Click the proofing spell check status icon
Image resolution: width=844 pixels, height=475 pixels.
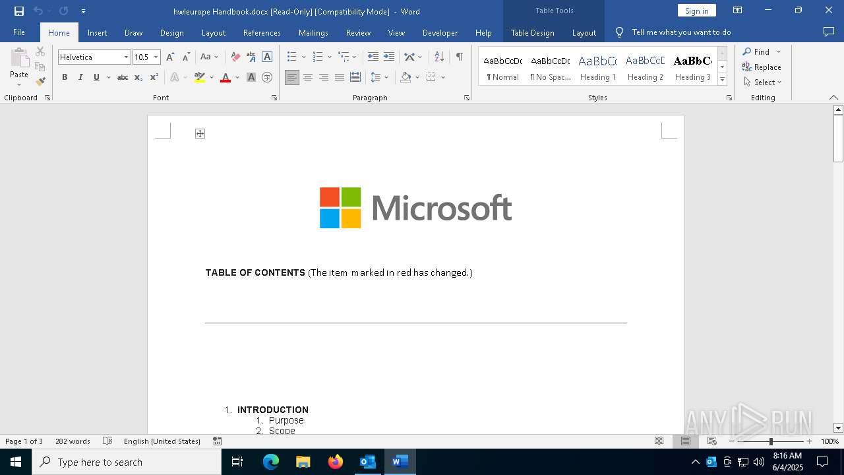coord(107,441)
